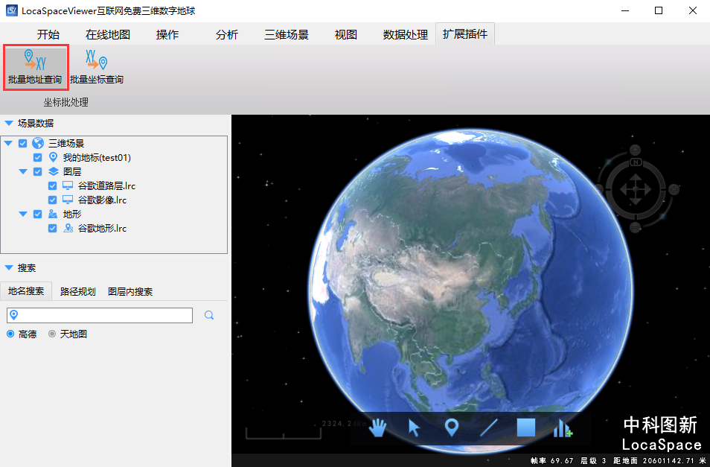Click the add 3D model tool icon

click(x=563, y=428)
